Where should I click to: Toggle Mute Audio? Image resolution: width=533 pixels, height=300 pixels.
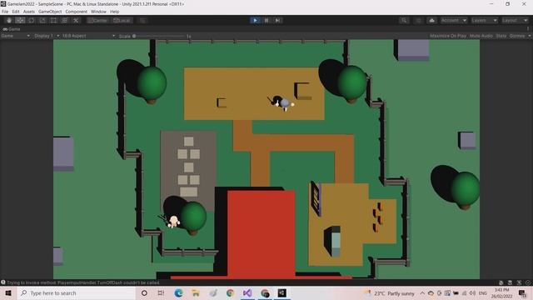point(481,36)
